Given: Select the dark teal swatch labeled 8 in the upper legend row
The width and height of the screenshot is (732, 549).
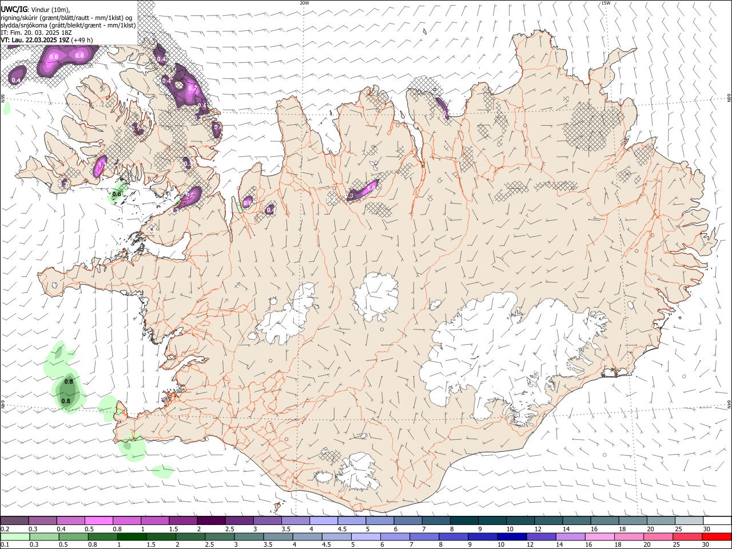Looking at the screenshot, I should coord(464,521).
